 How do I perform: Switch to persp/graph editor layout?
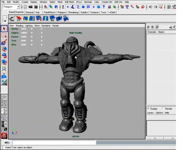pos(4,117)
